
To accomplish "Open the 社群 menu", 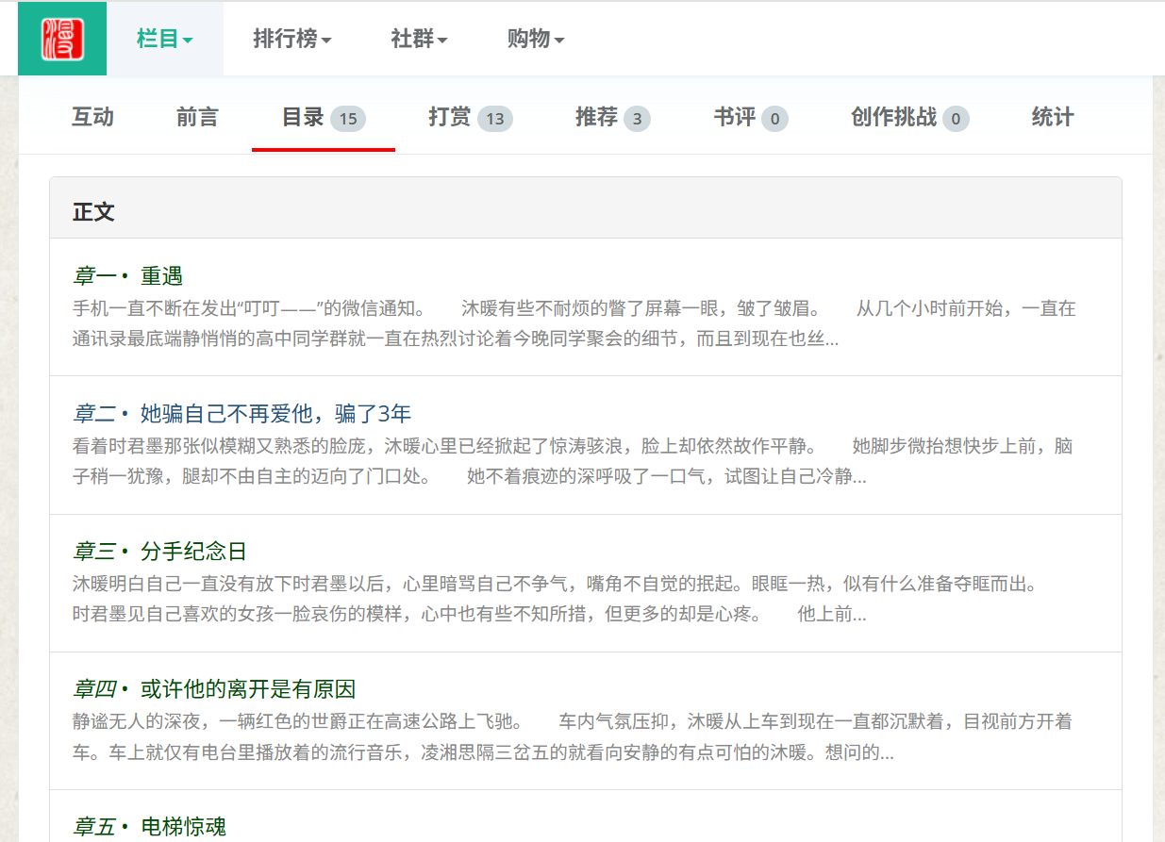I will coord(419,39).
